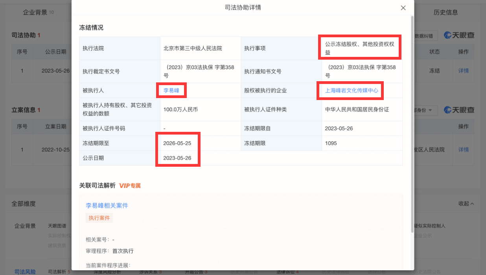This screenshot has width=486, height=275.
Task: Click the 执行案件 tag
Action: click(99, 218)
